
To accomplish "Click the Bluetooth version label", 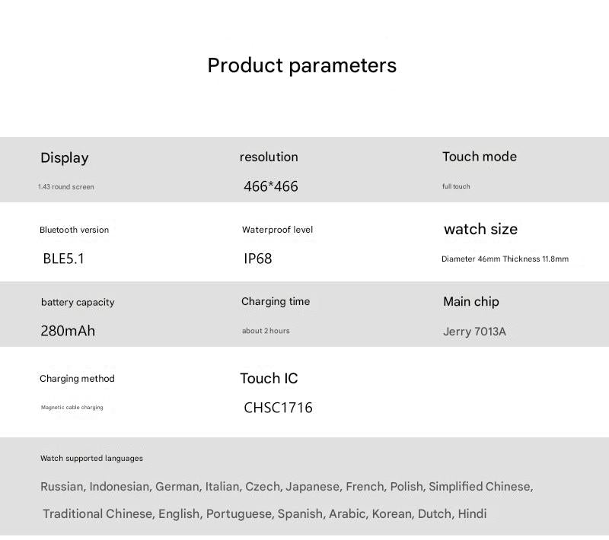I will [74, 230].
